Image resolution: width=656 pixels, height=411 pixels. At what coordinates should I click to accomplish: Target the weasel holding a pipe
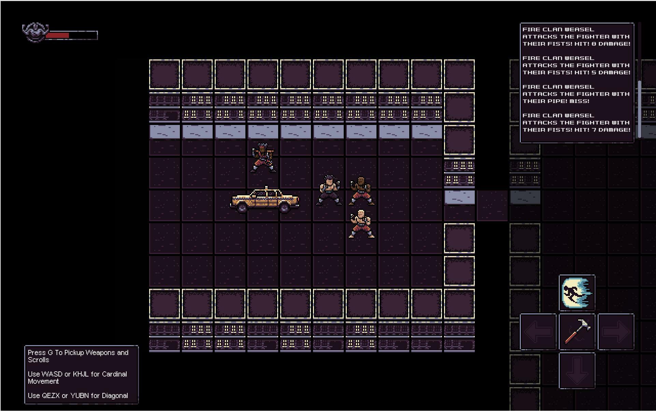point(263,158)
